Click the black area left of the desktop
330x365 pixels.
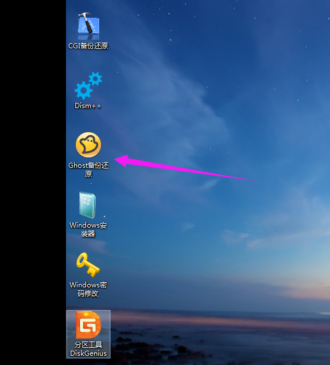tap(33, 183)
